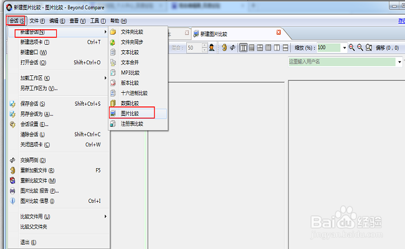
Task: Click the zoom-to-fit magnifier icon
Action: click(x=369, y=47)
